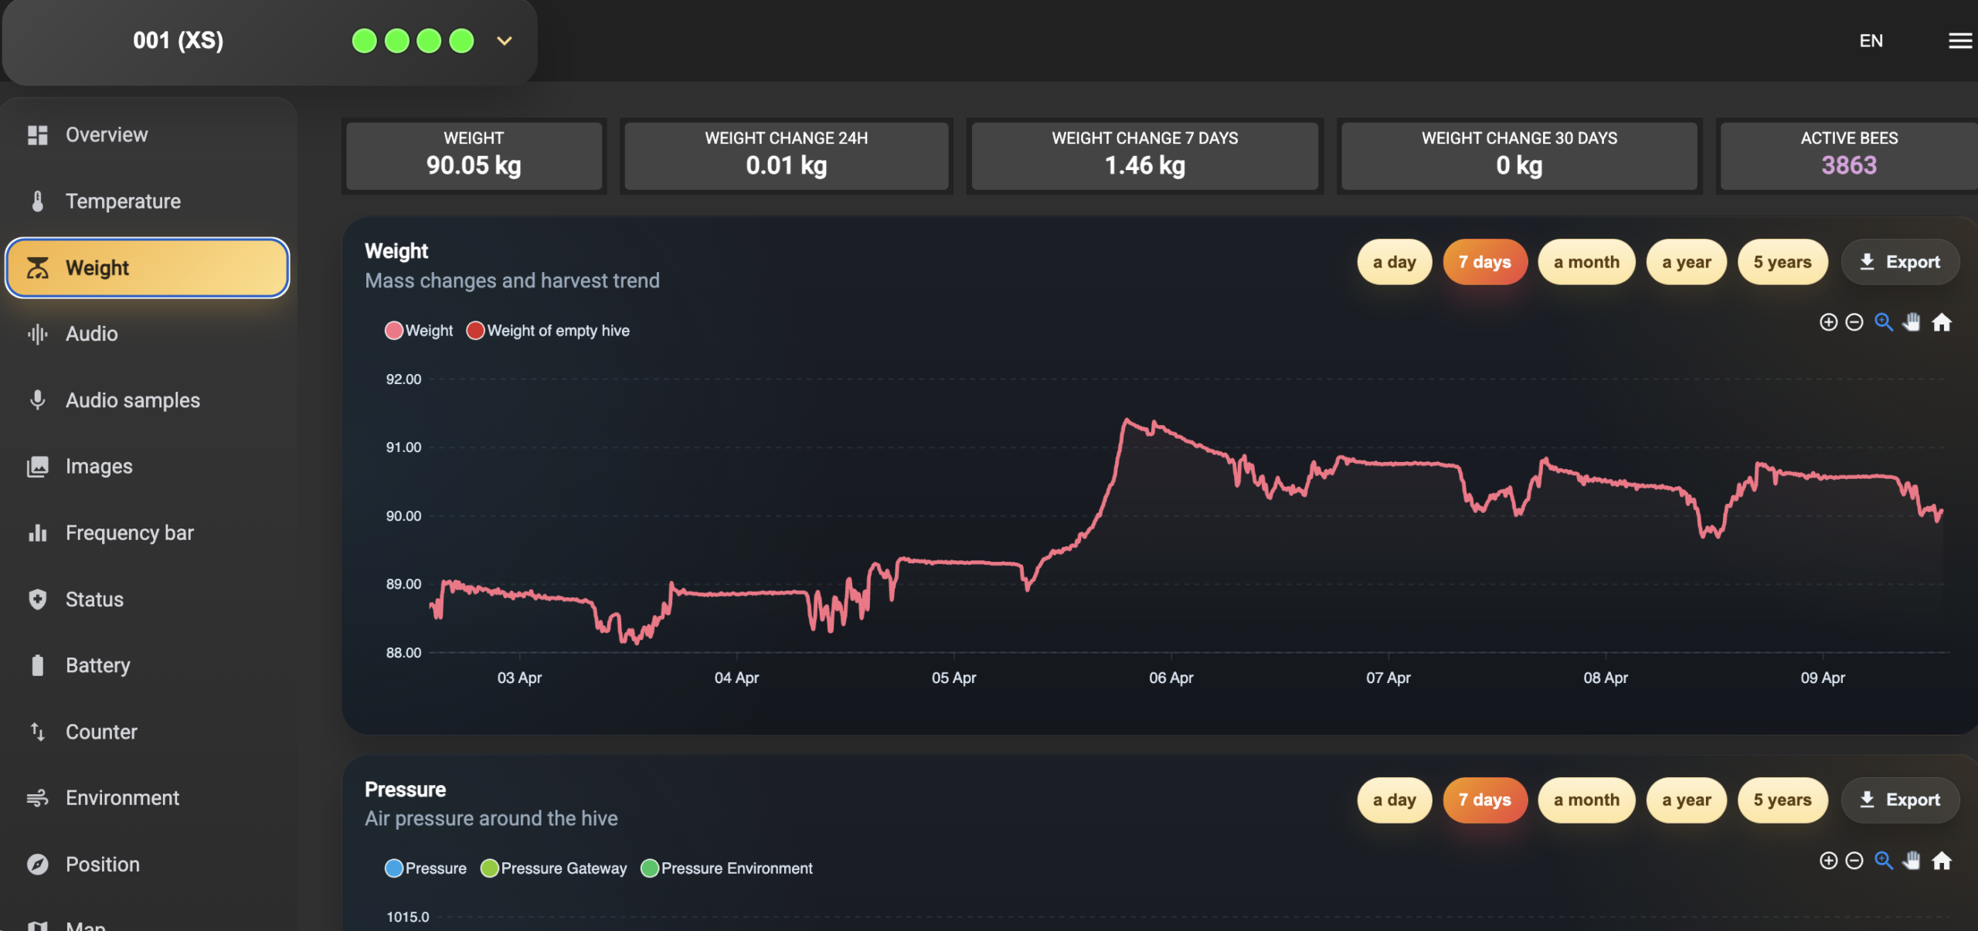Click the Temperature thermometer icon
The width and height of the screenshot is (1978, 931).
pos(37,202)
